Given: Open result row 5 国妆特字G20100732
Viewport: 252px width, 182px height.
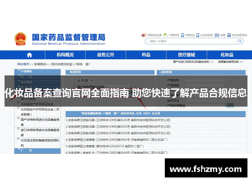Looking at the screenshot, I should click(x=105, y=146).
